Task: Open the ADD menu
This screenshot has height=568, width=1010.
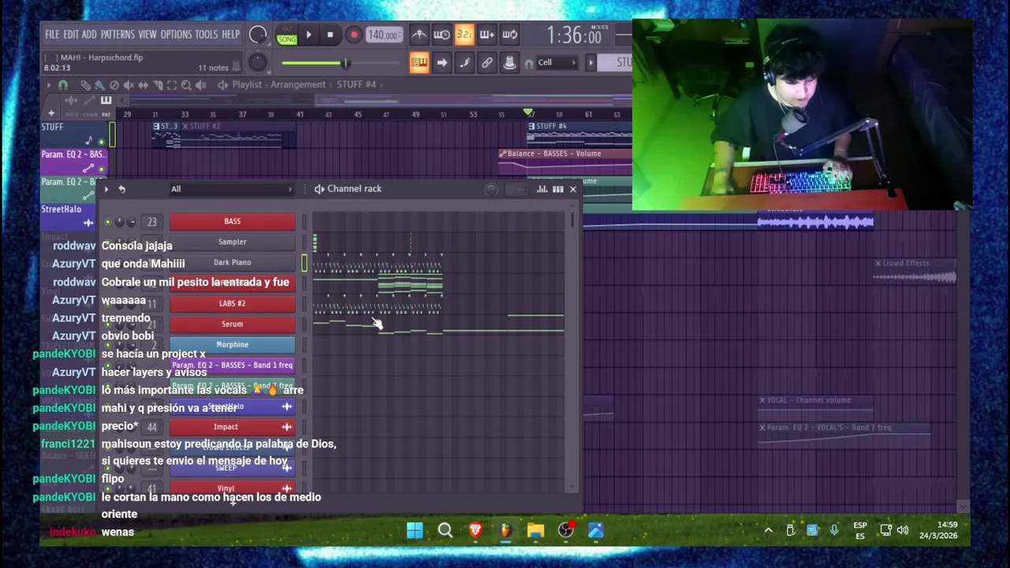Action: pyautogui.click(x=89, y=35)
